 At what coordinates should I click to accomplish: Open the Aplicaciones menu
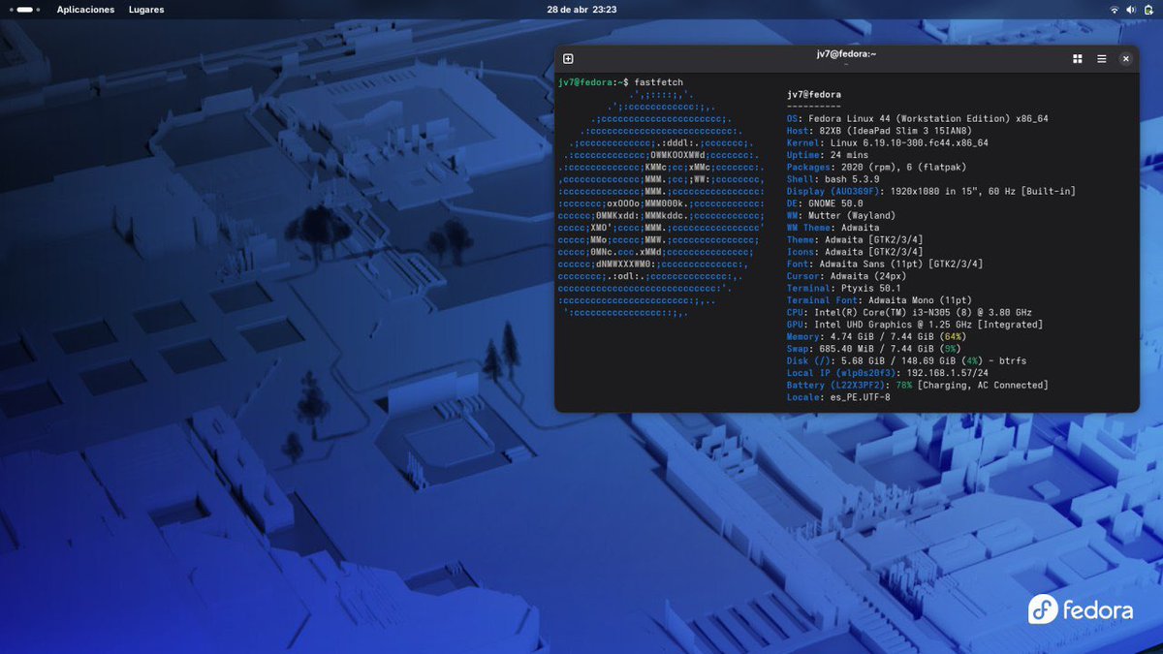[85, 10]
